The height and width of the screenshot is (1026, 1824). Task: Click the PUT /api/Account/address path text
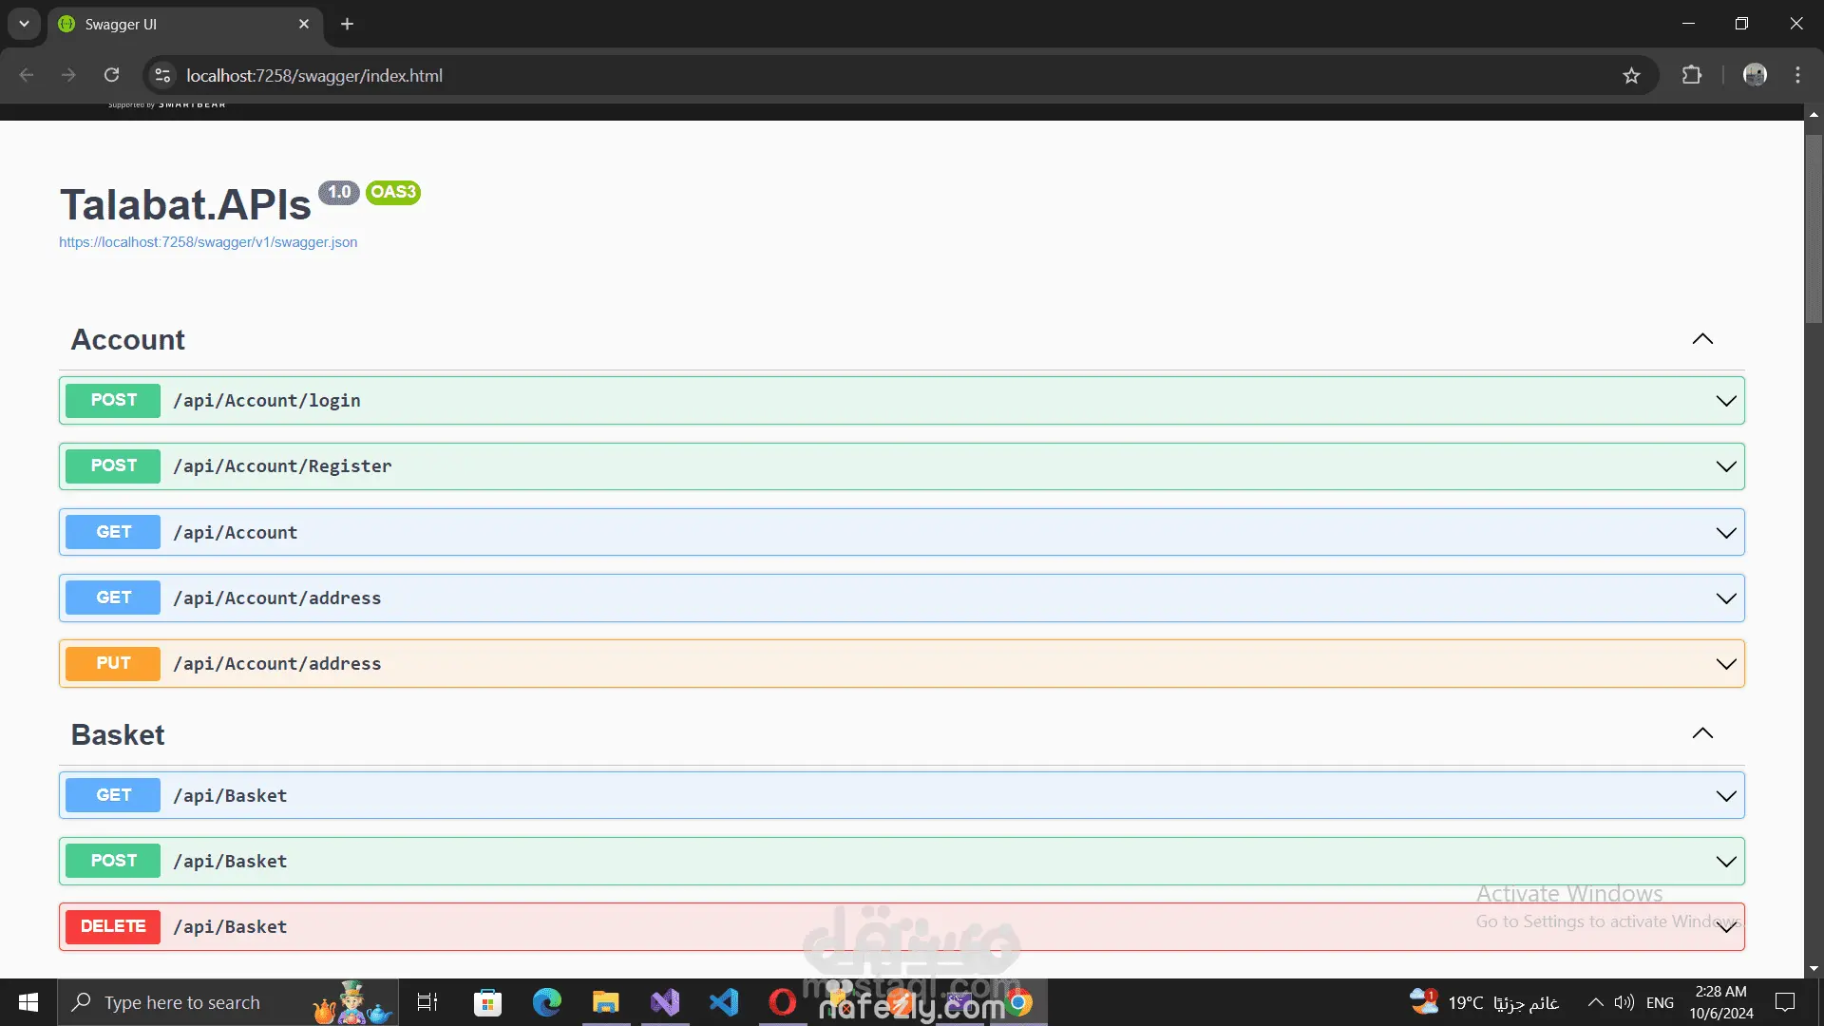(x=277, y=664)
